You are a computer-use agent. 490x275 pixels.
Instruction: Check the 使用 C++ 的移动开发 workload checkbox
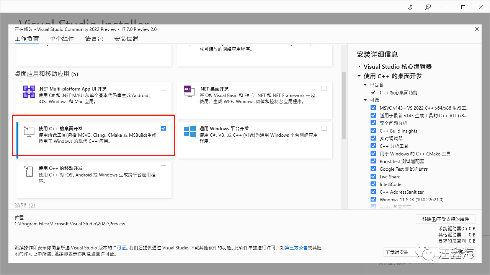(x=163, y=168)
